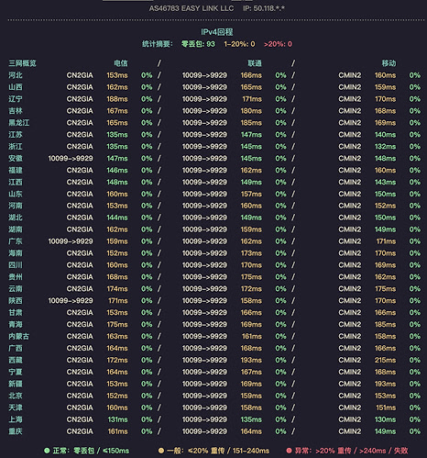Viewport: 427px width, 458px height.
Task: Click 174ms 电信 latency in 云南 row
Action: point(117,289)
